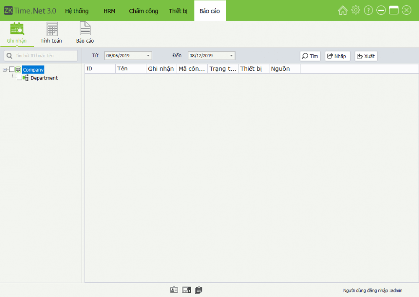This screenshot has width=419, height=297.
Task: Click the Nhập import button
Action: tap(337, 56)
